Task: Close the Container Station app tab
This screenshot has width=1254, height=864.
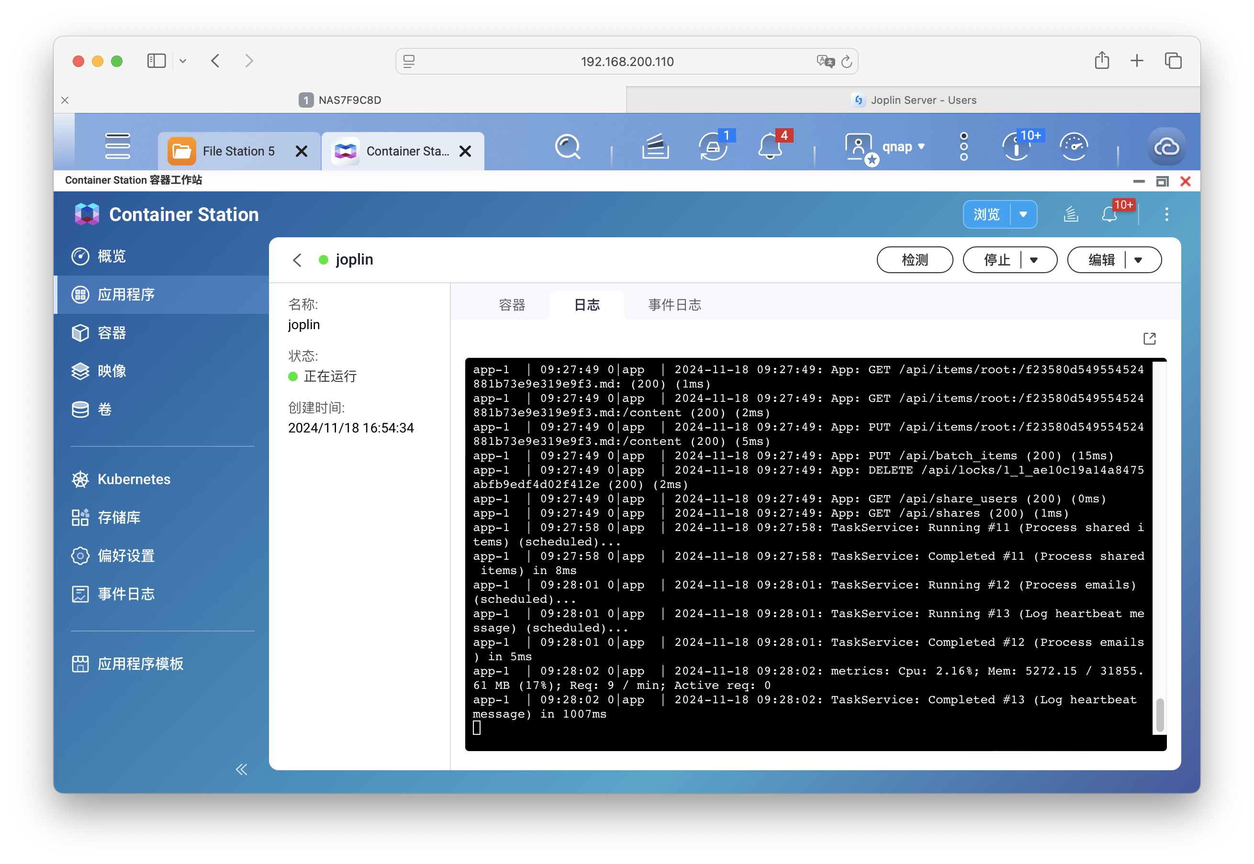Action: click(465, 152)
